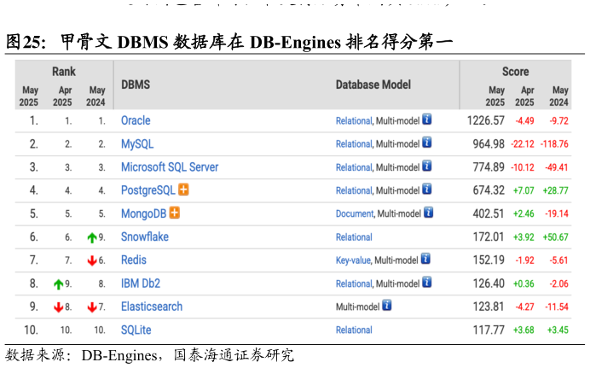Click the Database Model column header
The image size is (590, 368).
tap(373, 85)
